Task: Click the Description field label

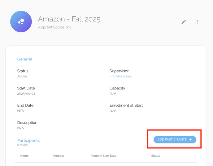Action: (27, 122)
